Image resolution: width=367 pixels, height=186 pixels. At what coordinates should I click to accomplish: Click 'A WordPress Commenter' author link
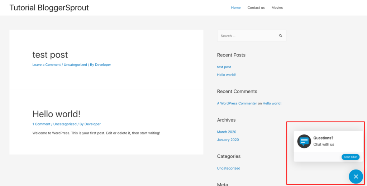(237, 103)
